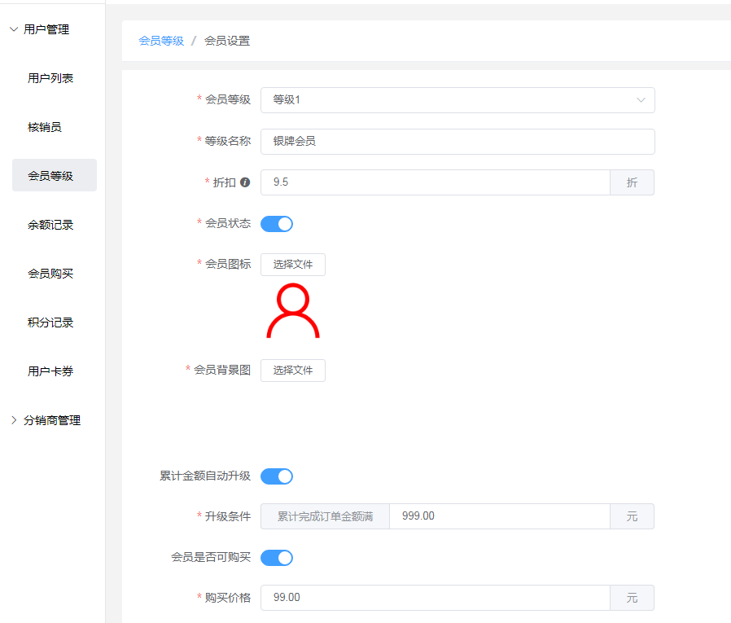Collapse the 用户管理 sidebar section

[x=40, y=29]
